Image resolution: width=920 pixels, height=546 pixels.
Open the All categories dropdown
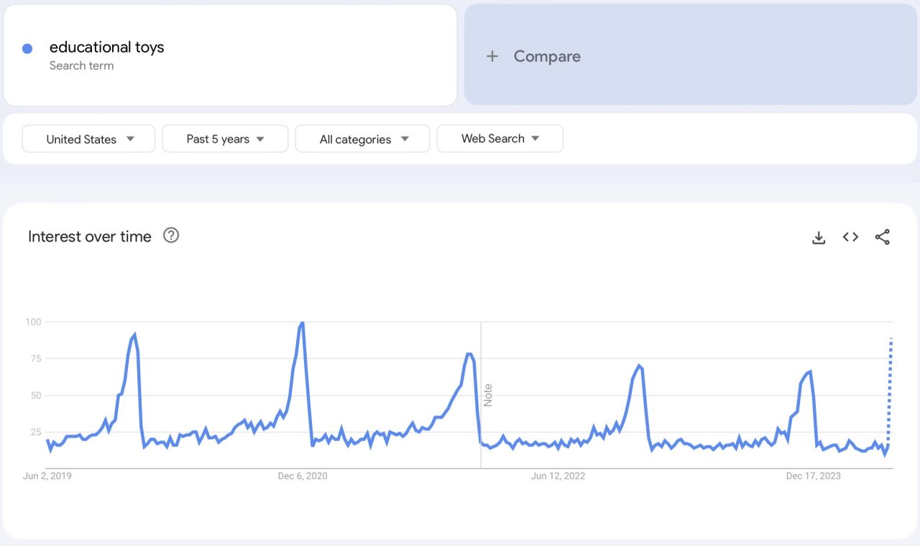click(x=362, y=139)
